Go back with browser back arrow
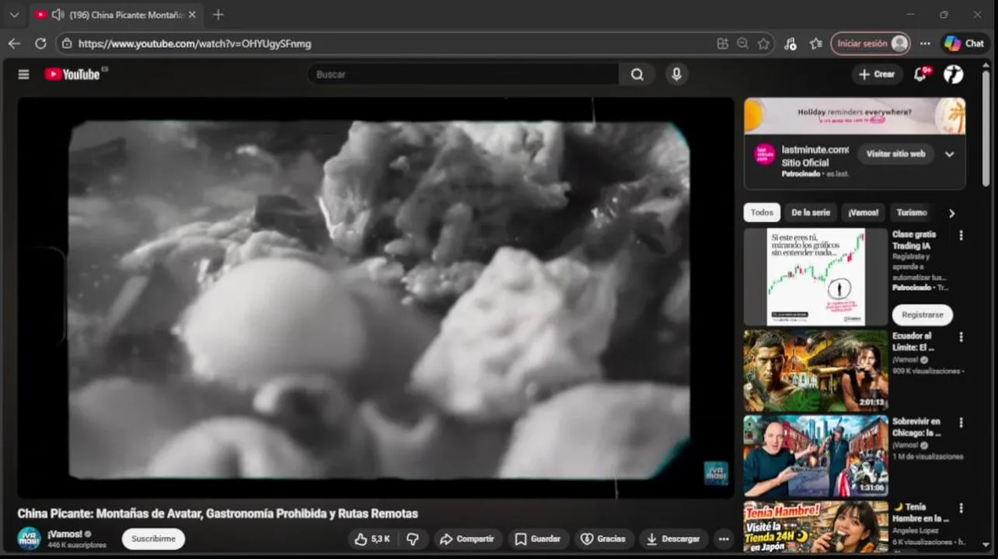998x559 pixels. pos(14,43)
